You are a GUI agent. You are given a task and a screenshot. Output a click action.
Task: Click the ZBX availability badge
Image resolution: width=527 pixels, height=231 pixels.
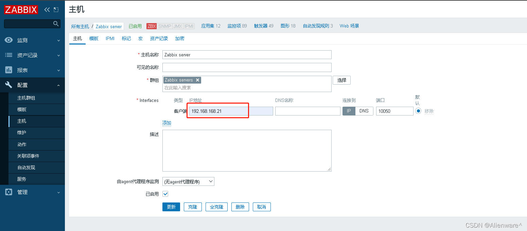coord(152,26)
